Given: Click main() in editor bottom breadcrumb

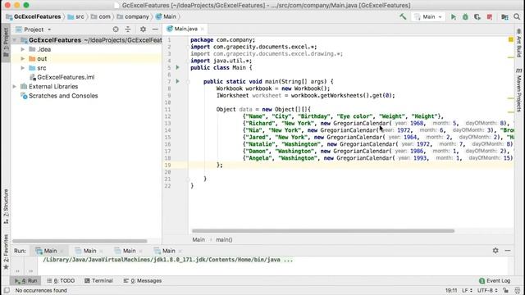Looking at the screenshot, I should point(224,239).
